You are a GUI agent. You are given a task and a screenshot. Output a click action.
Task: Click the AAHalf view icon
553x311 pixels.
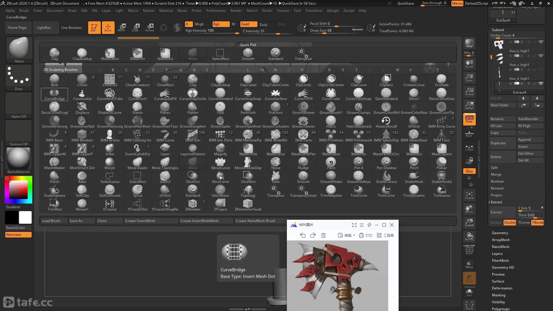[469, 105]
